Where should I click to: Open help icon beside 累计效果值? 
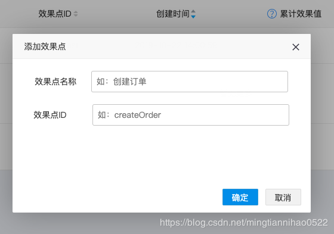[272, 14]
